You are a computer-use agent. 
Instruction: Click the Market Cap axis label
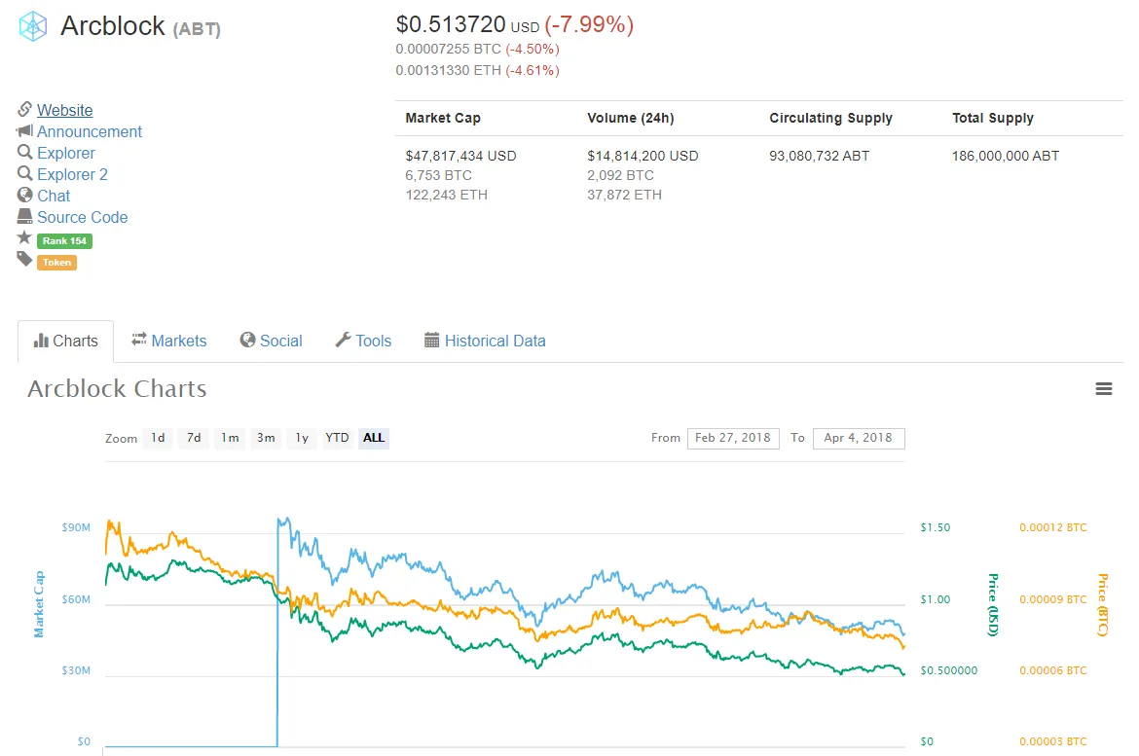39,604
